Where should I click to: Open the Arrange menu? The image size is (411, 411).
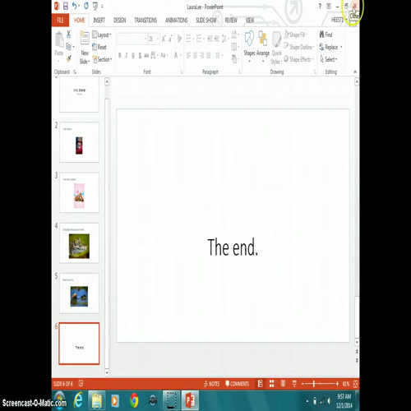click(263, 47)
